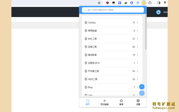The height and width of the screenshot is (112, 179).
Task: Click the count 55 in 运维工具 row
Action: 134,47
